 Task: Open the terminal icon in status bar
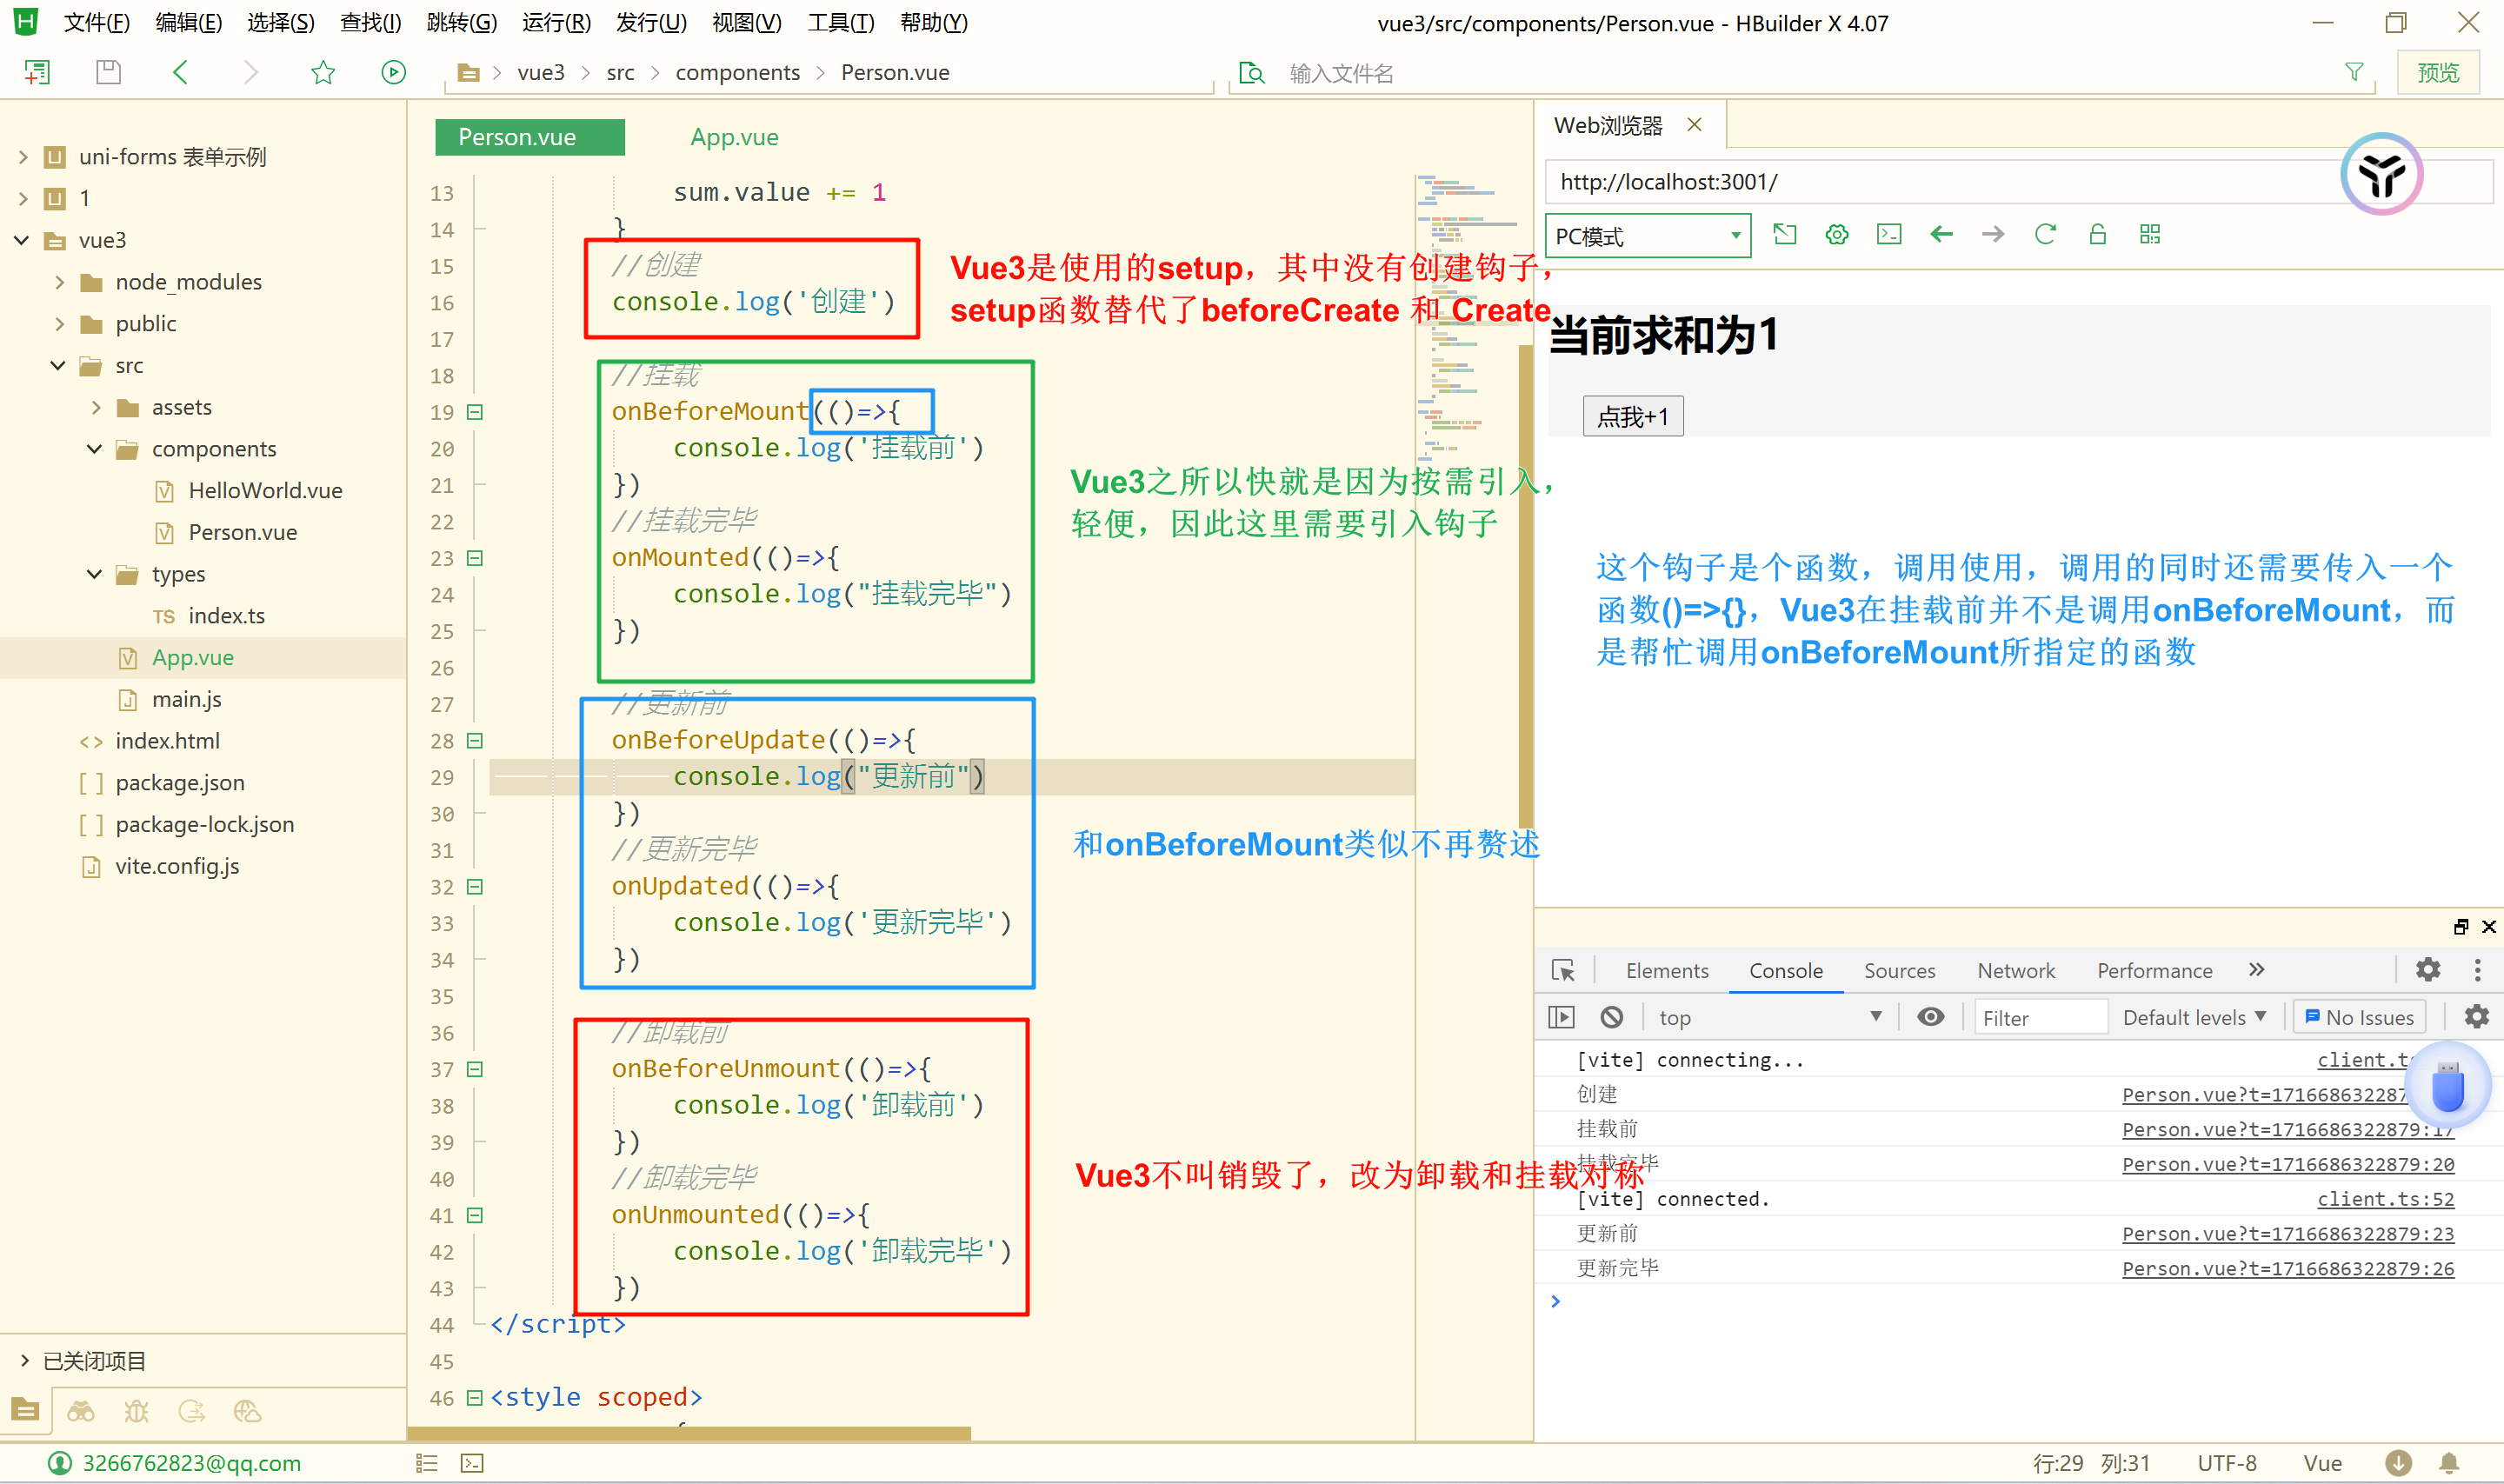472,1463
